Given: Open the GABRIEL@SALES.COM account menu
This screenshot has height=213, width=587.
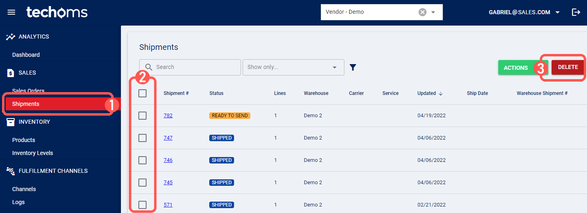Looking at the screenshot, I should coord(524,12).
